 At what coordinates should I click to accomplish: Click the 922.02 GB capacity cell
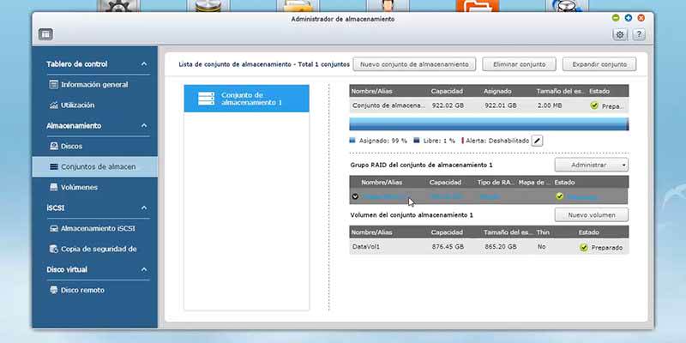pos(448,105)
